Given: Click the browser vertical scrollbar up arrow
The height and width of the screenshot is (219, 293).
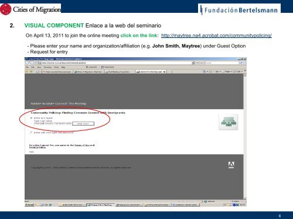Looking at the screenshot, I should (245, 75).
